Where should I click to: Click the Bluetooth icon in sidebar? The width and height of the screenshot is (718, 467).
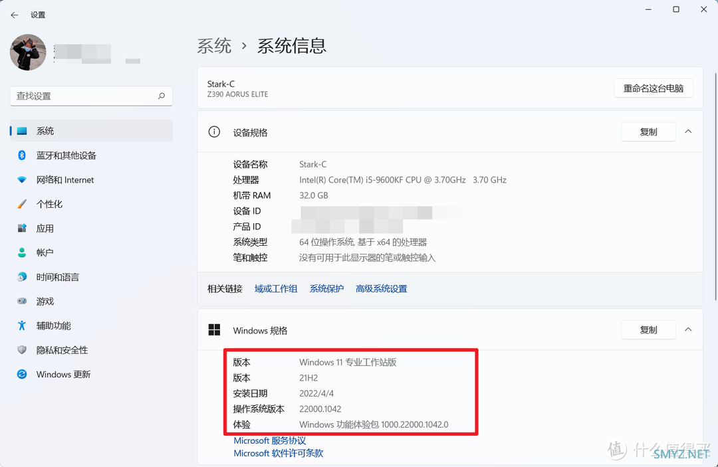coord(22,155)
